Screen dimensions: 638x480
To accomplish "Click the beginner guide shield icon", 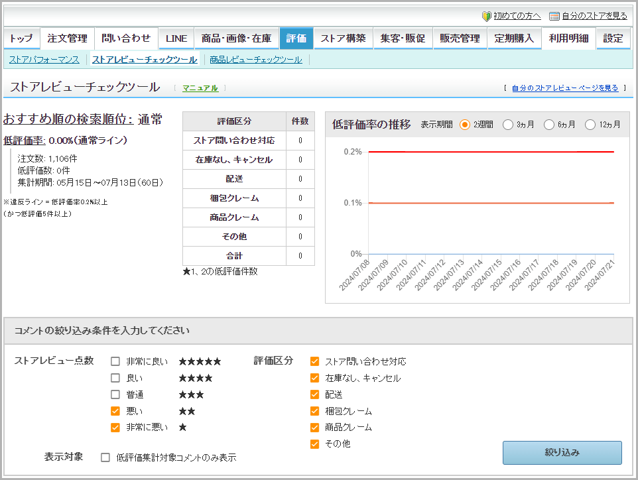I will coord(486,16).
